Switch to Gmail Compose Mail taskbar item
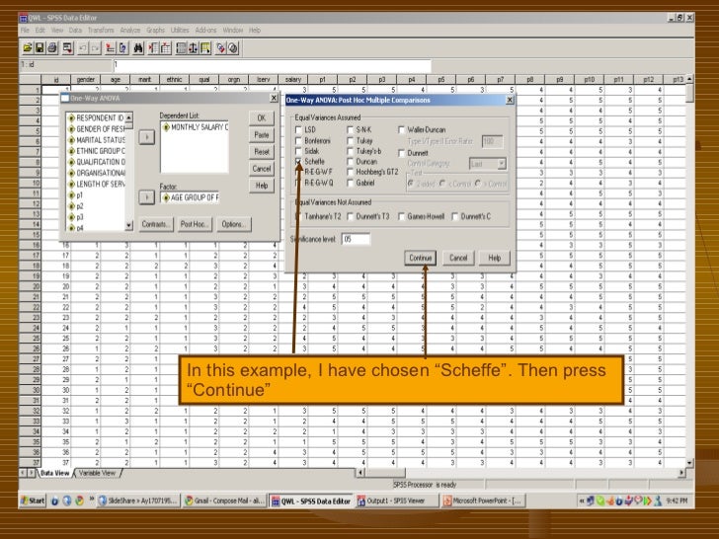This screenshot has width=719, height=539. click(x=224, y=500)
